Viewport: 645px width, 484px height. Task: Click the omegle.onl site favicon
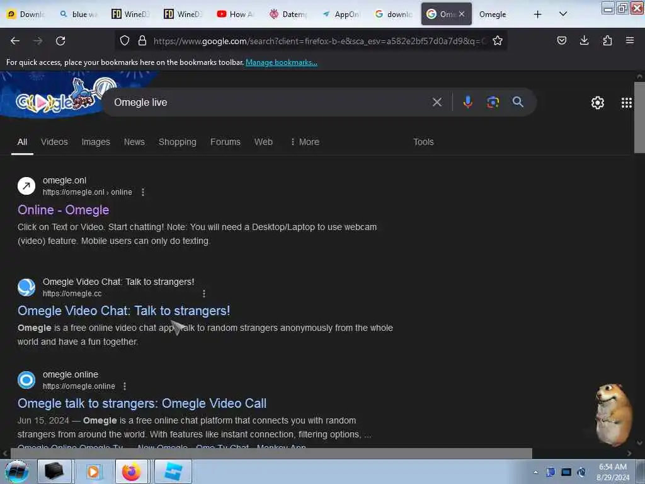click(26, 186)
